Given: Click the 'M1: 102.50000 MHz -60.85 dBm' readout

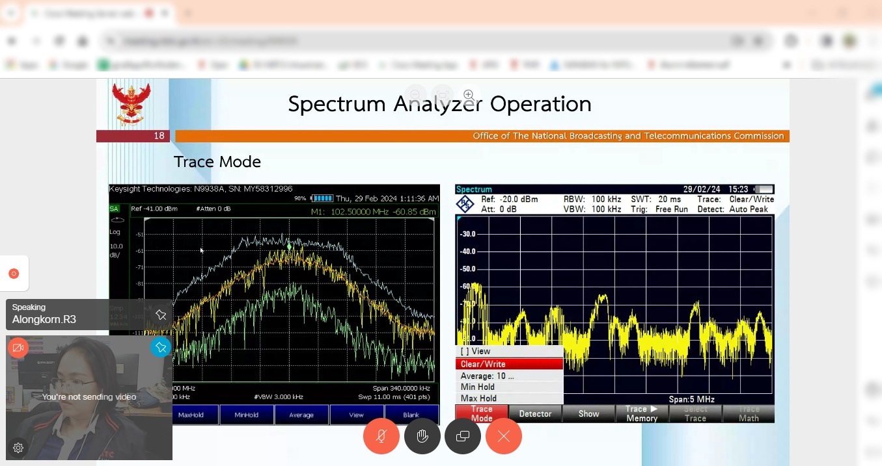Looking at the screenshot, I should 374,212.
